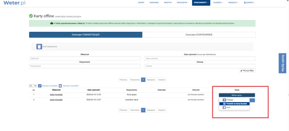Focus the Zwierzę filter input
Screen dimensions: 289x131
click(x=200, y=66)
